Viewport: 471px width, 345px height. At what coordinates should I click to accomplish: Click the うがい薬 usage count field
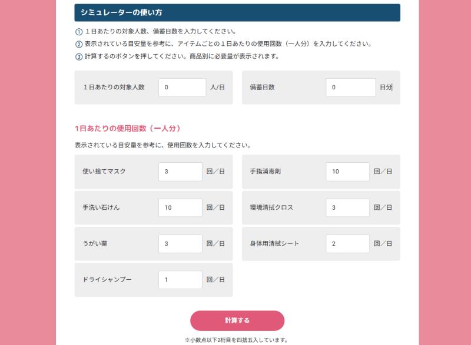coord(180,244)
